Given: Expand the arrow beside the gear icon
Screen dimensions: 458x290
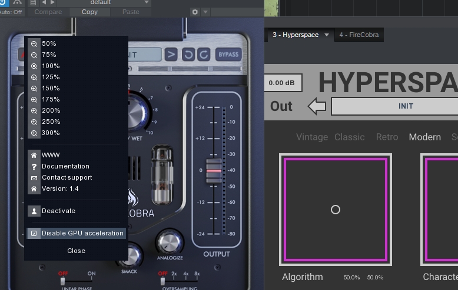Looking at the screenshot, I should pyautogui.click(x=205, y=12).
